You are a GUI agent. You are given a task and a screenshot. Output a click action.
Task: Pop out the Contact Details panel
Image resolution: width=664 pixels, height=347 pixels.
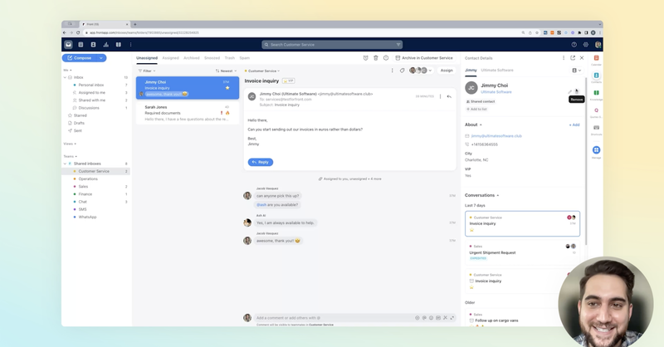tap(573, 58)
